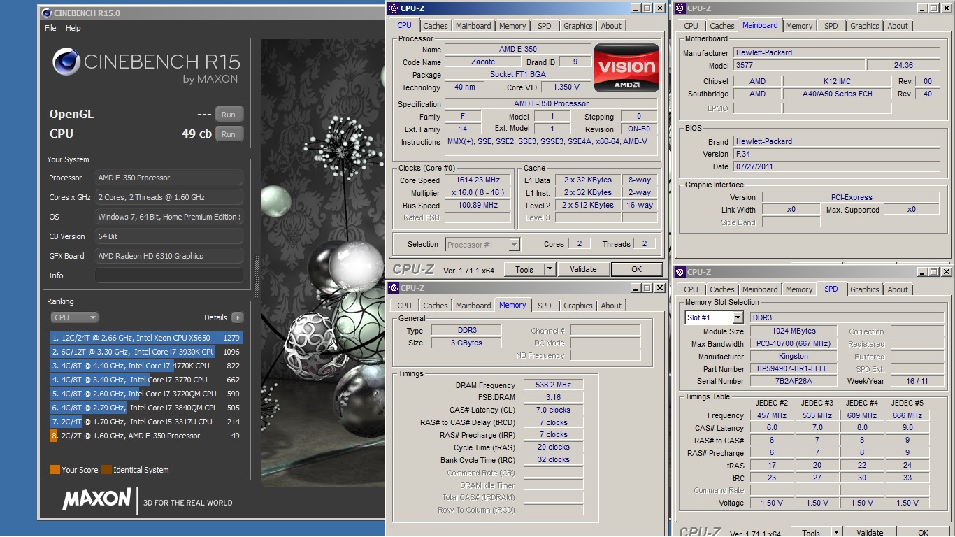Click the 538.2 MHz DRAM Frequency value

[x=553, y=385]
